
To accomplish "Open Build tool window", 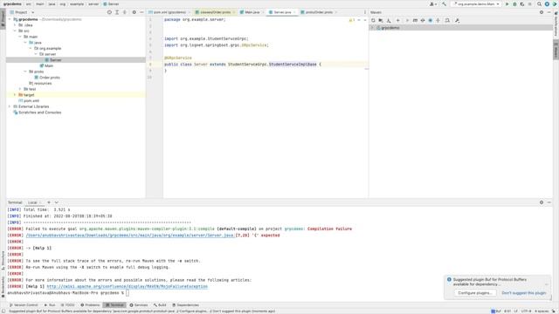I will click(x=160, y=305).
